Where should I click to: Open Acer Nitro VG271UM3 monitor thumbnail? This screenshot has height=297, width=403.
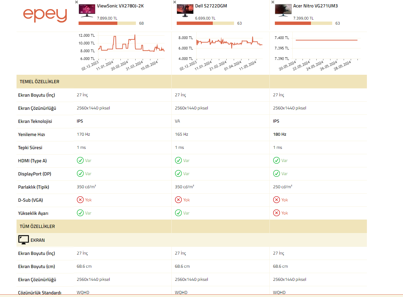click(283, 11)
